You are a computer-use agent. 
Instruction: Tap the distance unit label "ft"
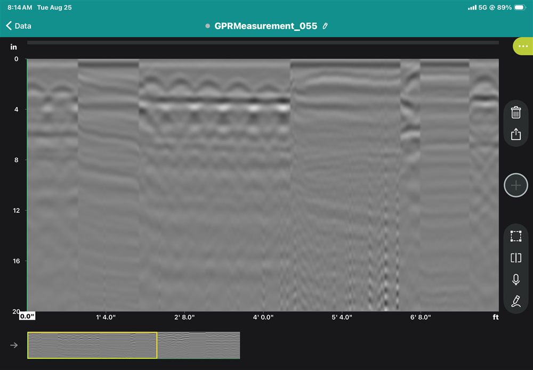pyautogui.click(x=496, y=317)
